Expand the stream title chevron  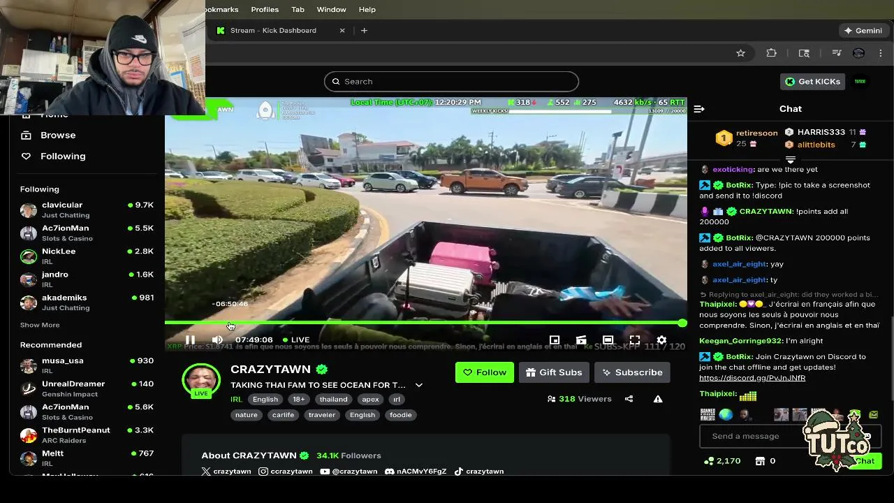(x=419, y=385)
